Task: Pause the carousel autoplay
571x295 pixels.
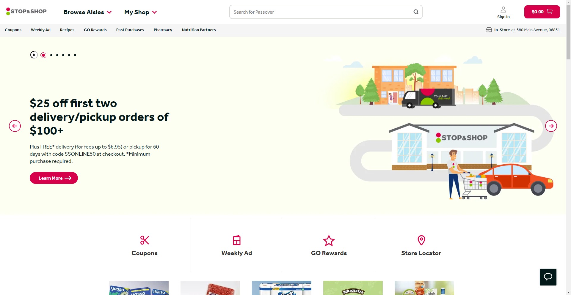Action: click(34, 55)
